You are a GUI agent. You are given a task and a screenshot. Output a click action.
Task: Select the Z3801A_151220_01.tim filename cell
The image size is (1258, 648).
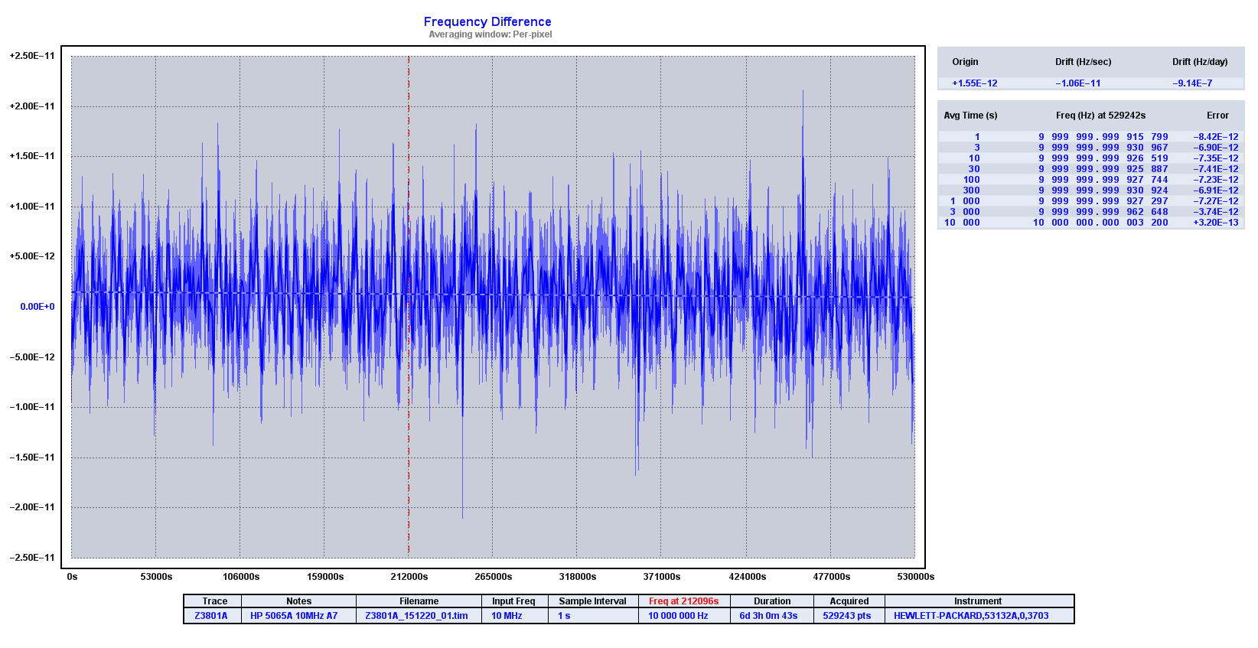pyautogui.click(x=416, y=616)
